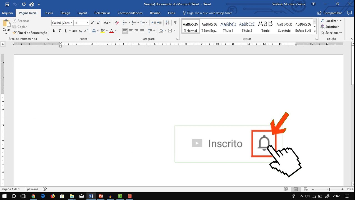Open the Arquivo tab
This screenshot has width=355, height=200.
click(x=7, y=13)
